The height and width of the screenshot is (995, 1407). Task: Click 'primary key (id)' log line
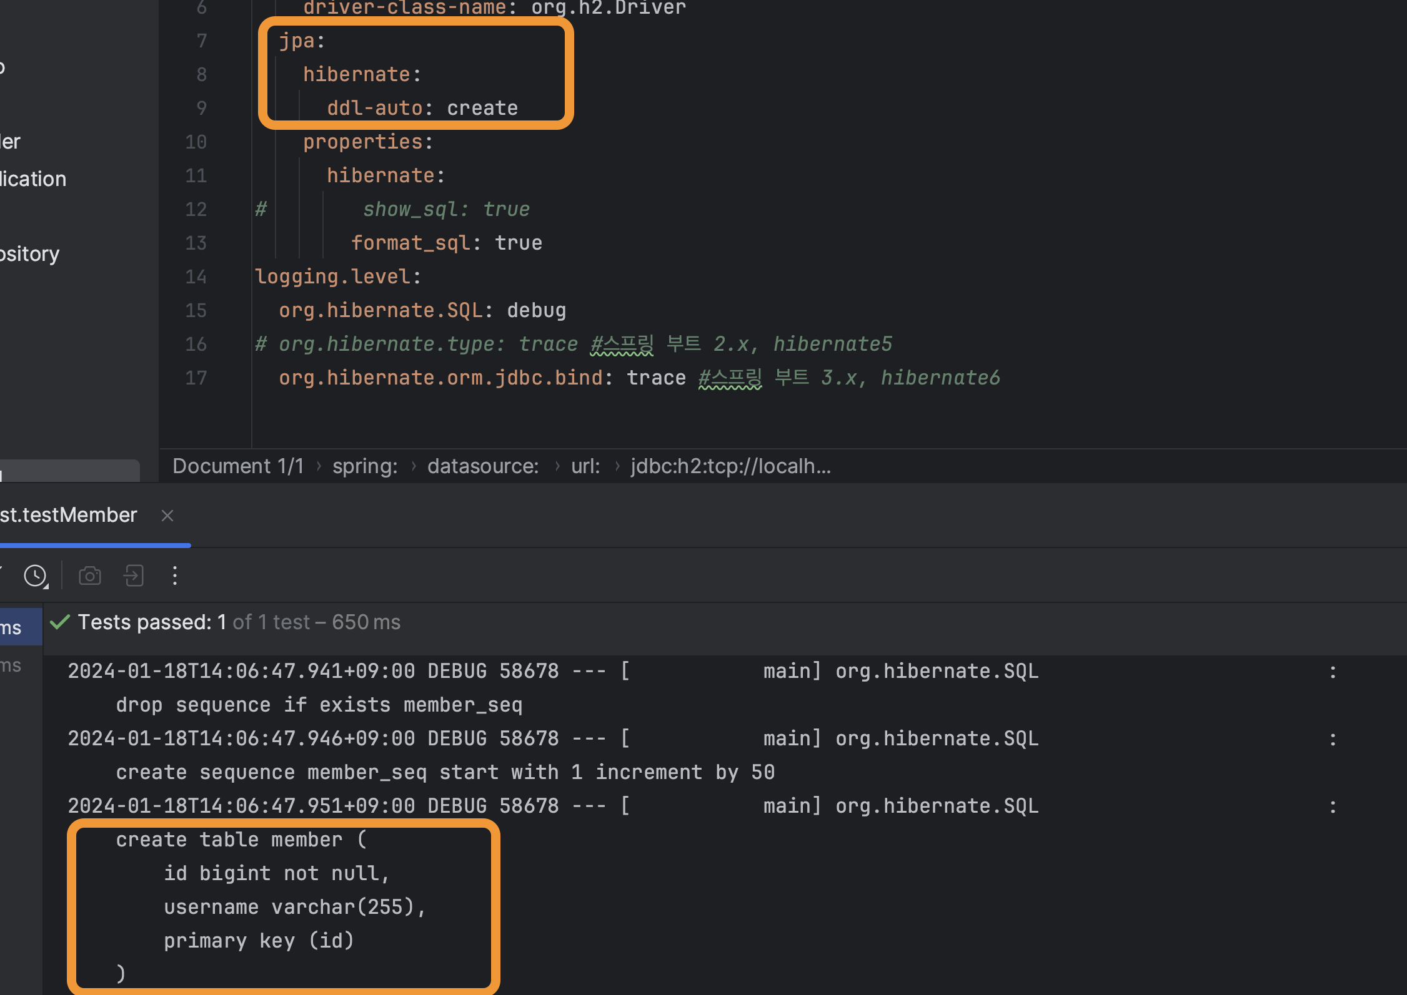pos(259,941)
